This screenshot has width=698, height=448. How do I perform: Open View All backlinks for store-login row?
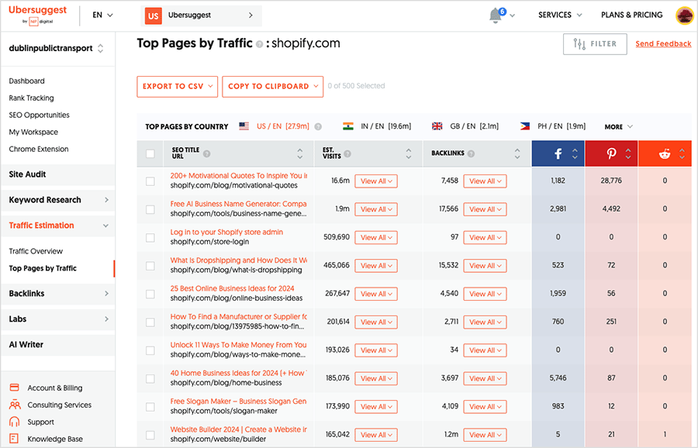pos(485,238)
